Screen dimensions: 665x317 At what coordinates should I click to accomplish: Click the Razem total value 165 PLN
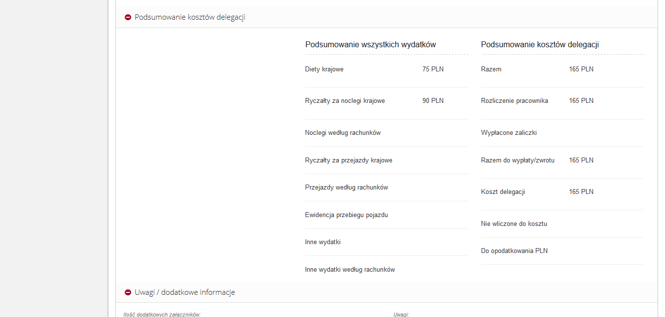581,69
